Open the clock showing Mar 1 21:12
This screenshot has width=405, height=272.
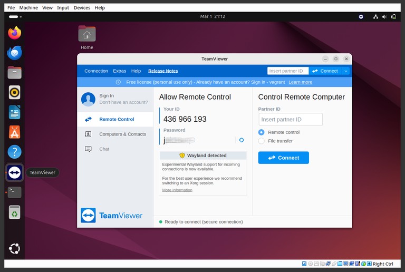coord(213,16)
